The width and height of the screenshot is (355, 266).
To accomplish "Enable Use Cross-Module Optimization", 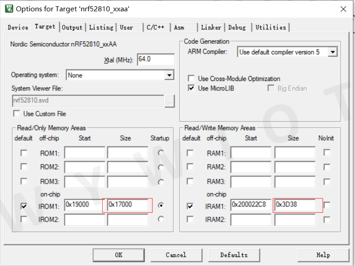I will [191, 78].
